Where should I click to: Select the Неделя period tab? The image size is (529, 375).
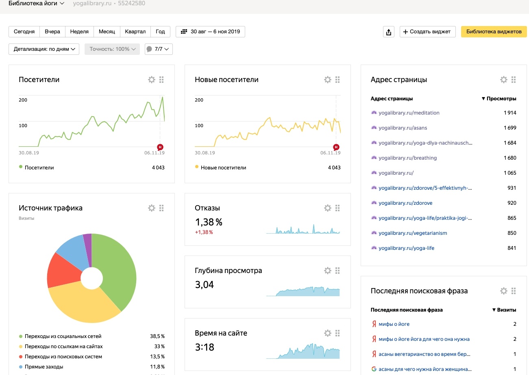coord(79,32)
